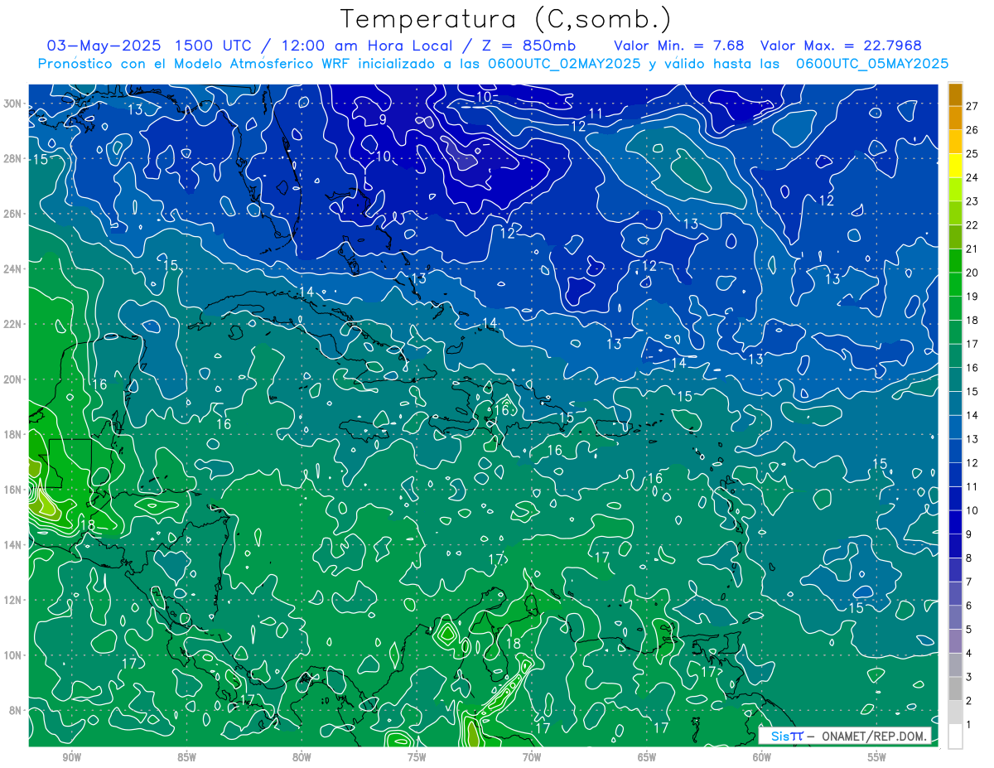Viewport: 994px width, 768px height.
Task: Click the colorbar label 19
Action: pyautogui.click(x=972, y=296)
